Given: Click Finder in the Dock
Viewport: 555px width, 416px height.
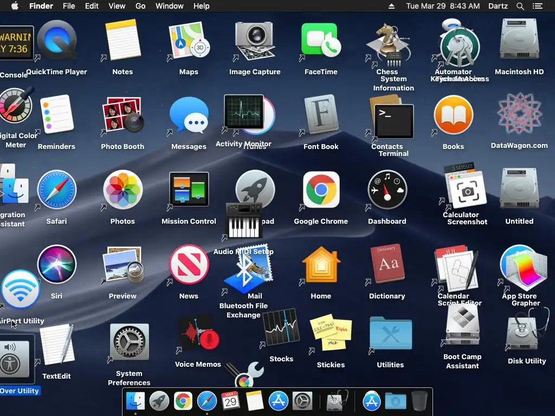Looking at the screenshot, I should 135,401.
